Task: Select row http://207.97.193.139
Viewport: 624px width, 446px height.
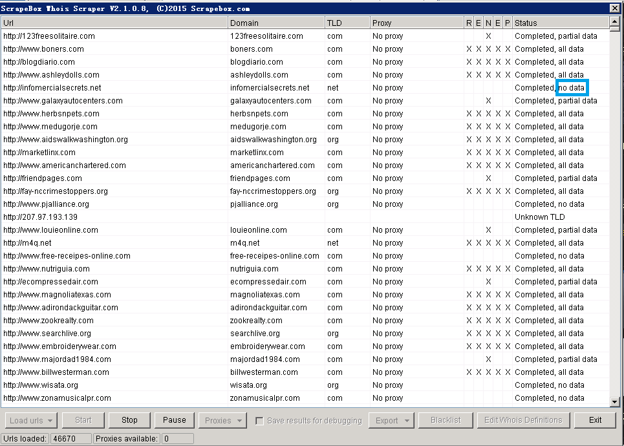Action: (x=305, y=217)
